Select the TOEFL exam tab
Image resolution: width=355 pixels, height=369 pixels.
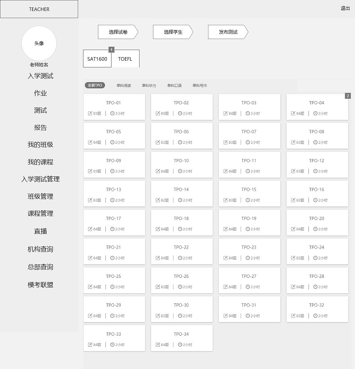click(x=126, y=59)
